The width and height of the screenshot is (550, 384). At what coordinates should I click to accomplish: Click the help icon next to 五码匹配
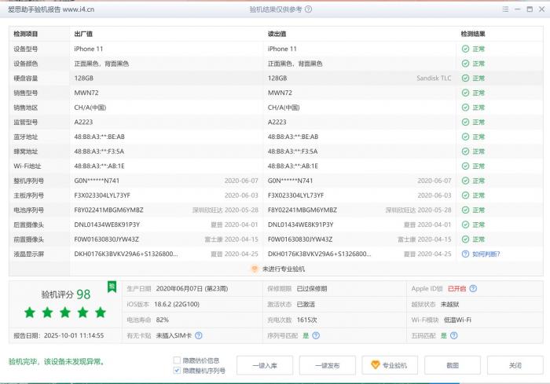tap(453, 335)
